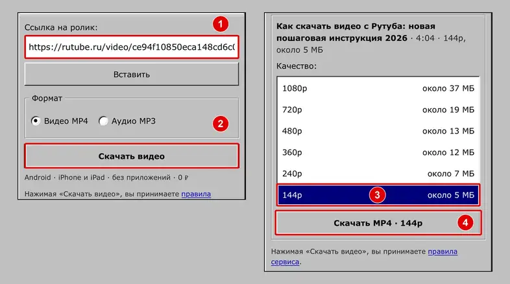Click the Rutube video link input field
This screenshot has width=510, height=284.
tap(132, 47)
